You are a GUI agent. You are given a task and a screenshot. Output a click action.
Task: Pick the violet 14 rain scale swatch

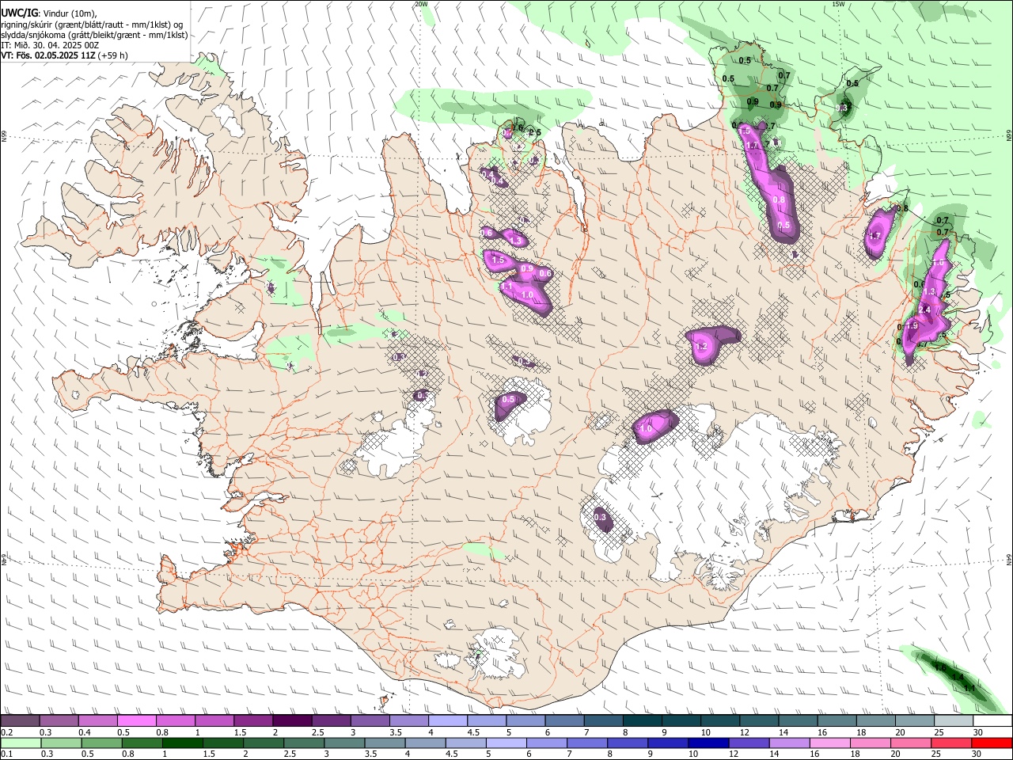(x=790, y=743)
